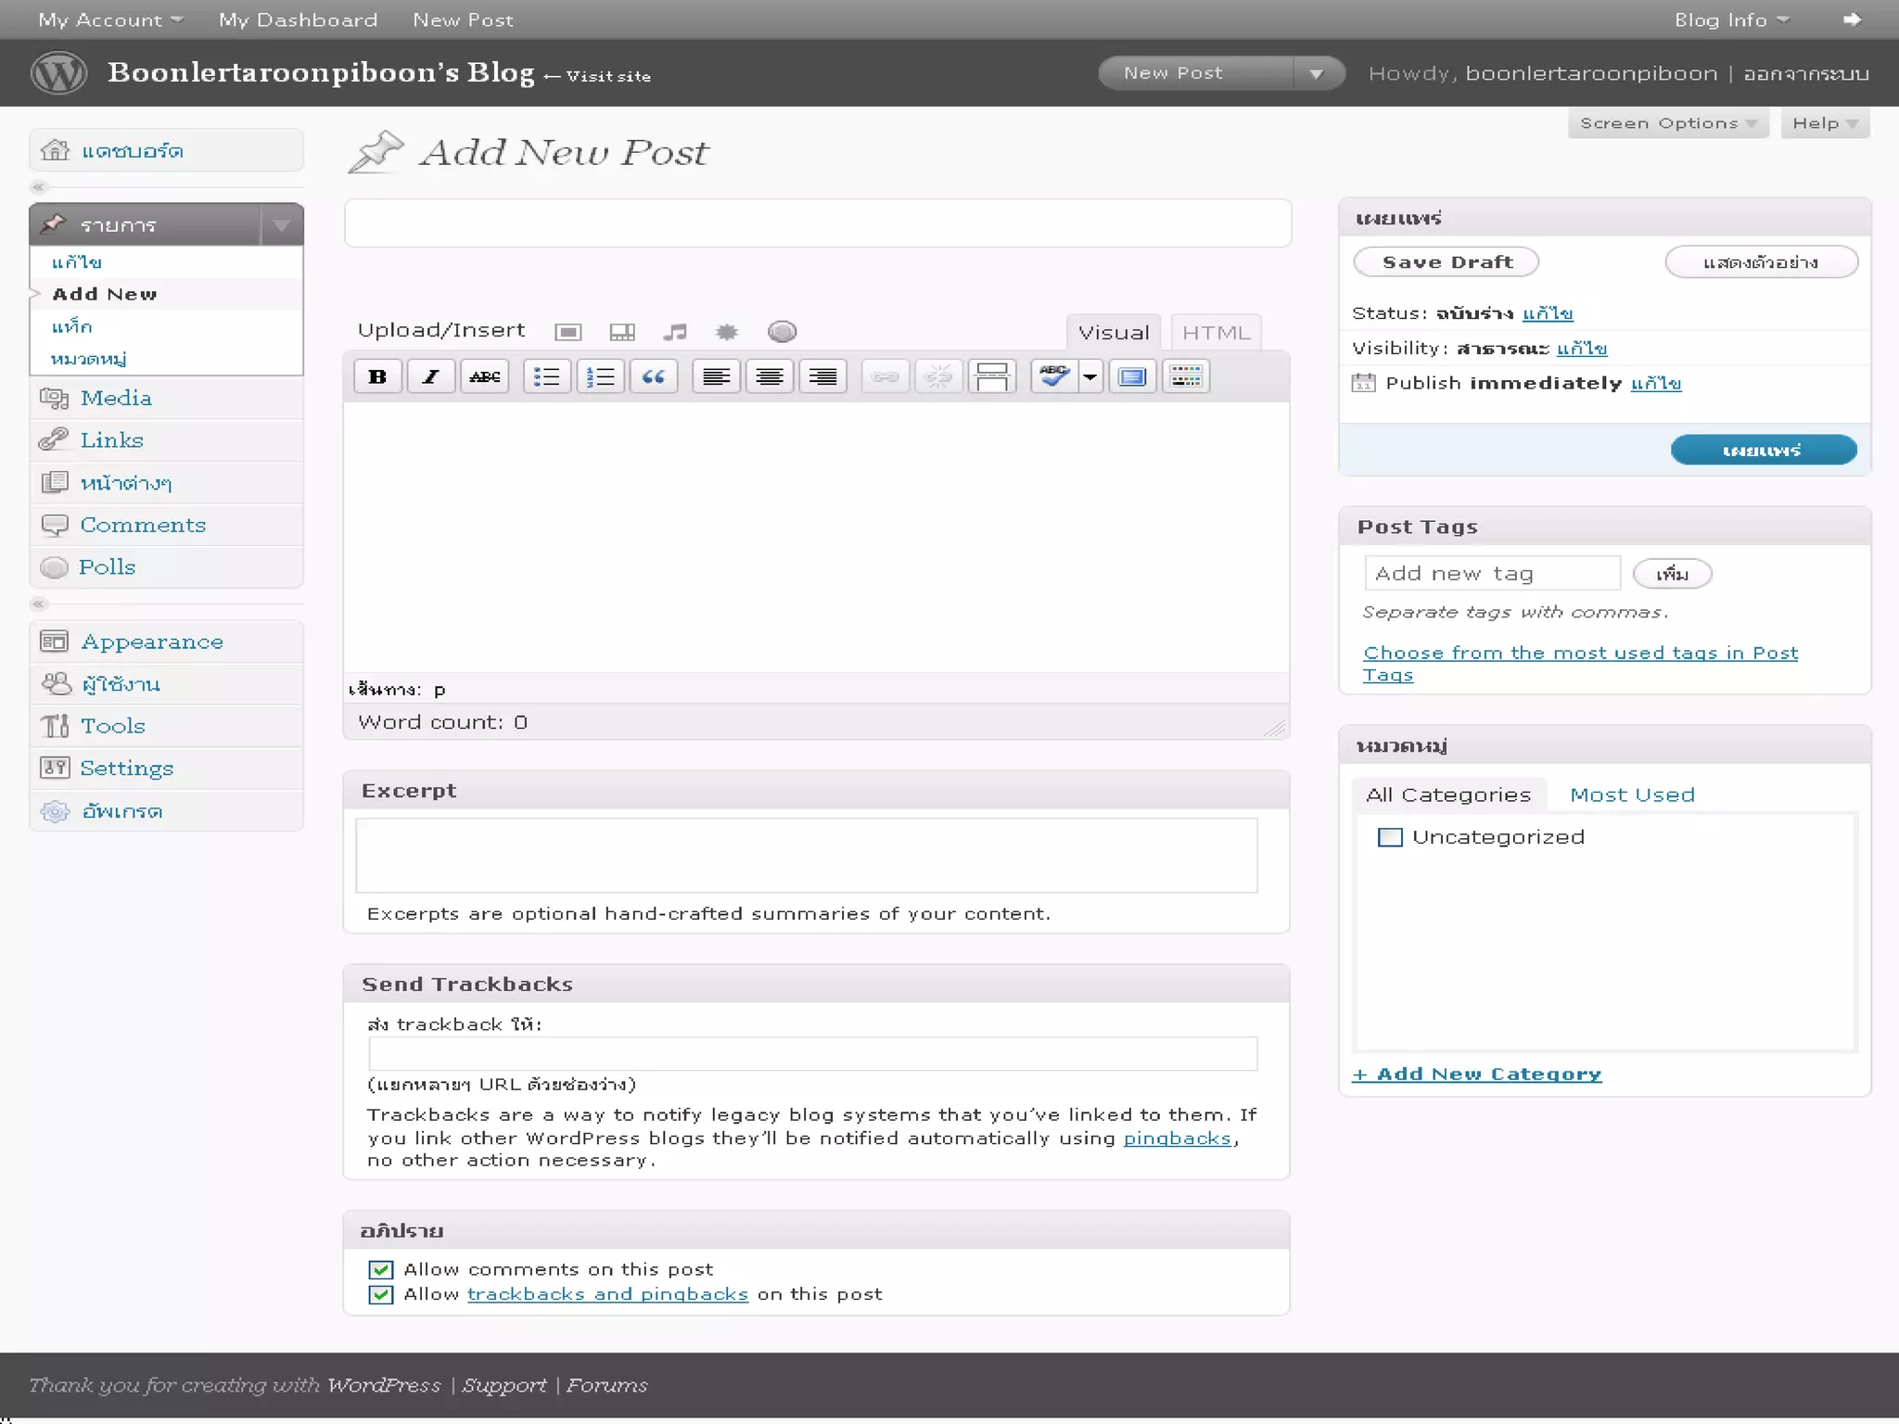Click the Add Audio music note icon
The image size is (1899, 1424).
click(675, 332)
